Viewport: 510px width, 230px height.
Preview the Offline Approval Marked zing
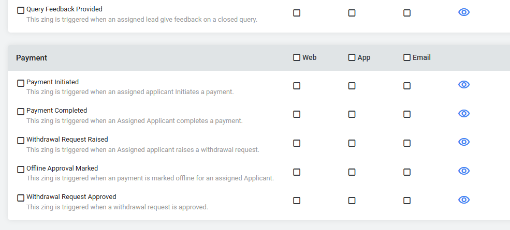[464, 171]
